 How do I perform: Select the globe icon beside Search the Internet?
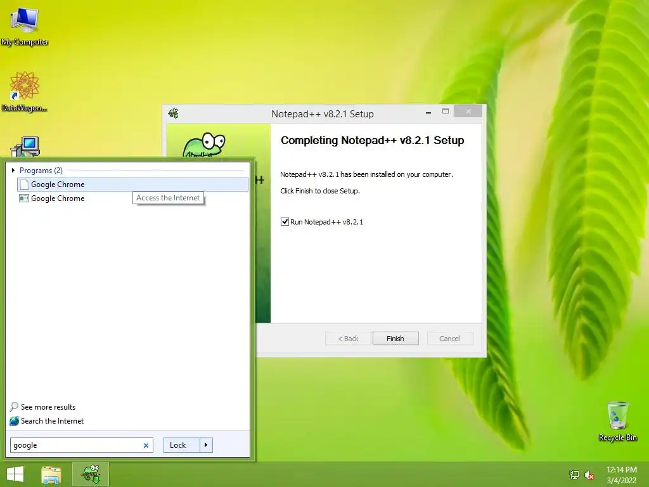(x=14, y=421)
